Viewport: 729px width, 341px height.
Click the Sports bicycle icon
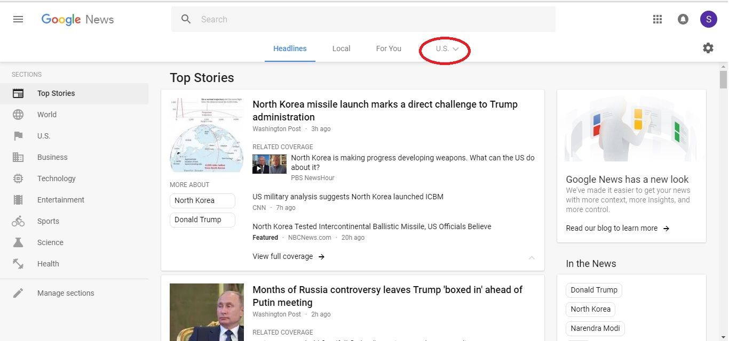tap(18, 221)
